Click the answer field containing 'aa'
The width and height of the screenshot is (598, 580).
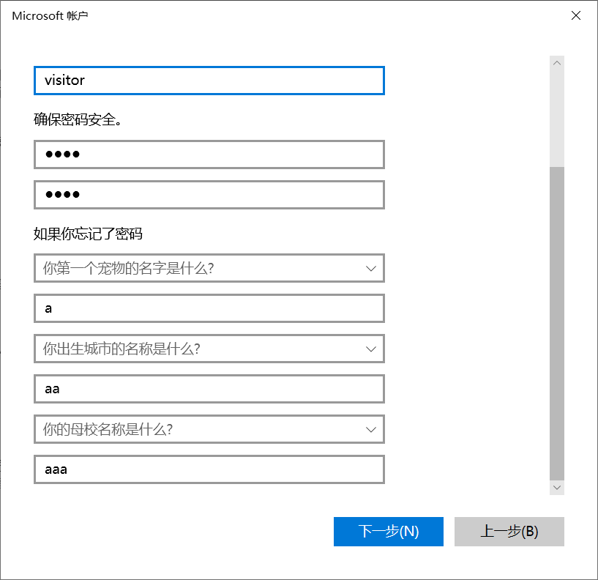(209, 389)
